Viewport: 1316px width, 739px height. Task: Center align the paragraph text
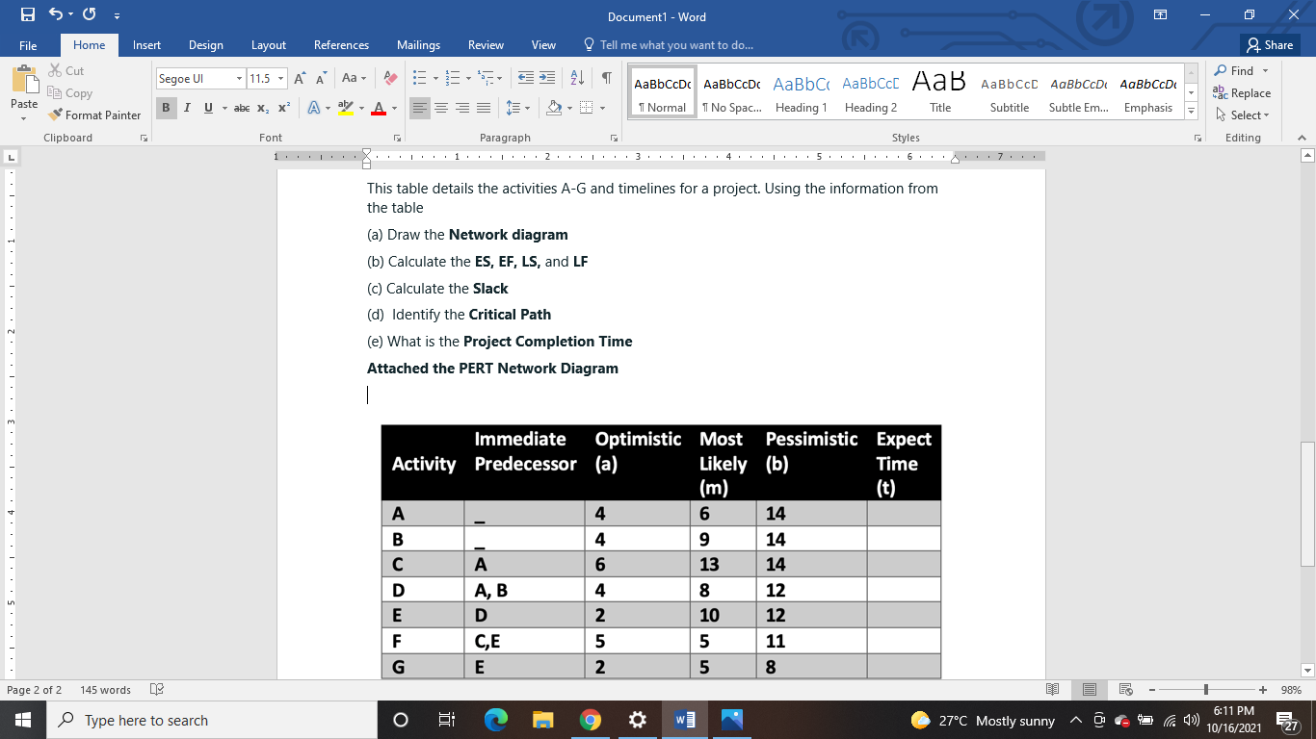[441, 108]
